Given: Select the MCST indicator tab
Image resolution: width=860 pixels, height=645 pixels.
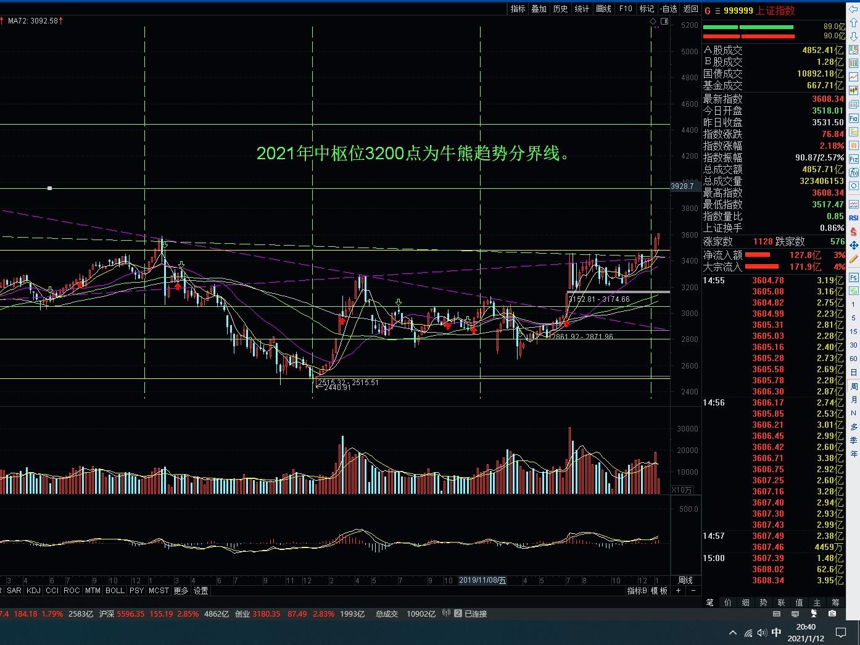Looking at the screenshot, I should point(159,591).
